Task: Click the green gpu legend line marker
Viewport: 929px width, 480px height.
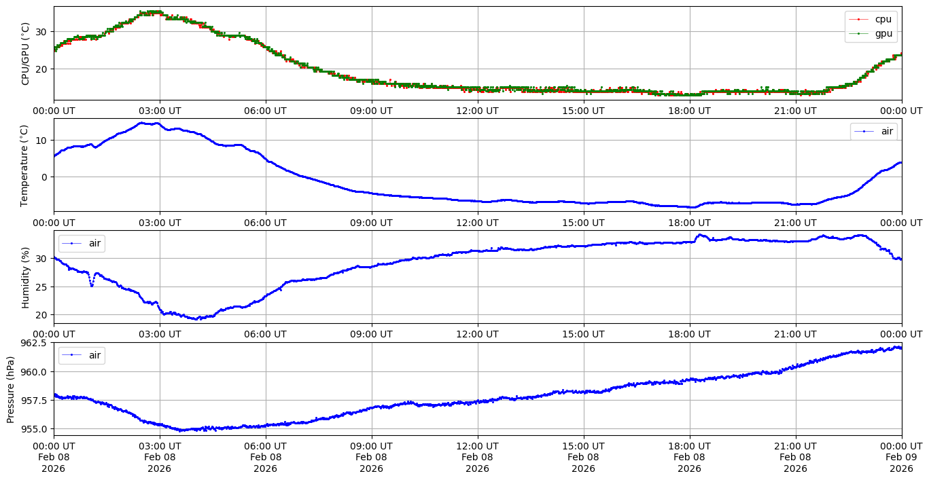Action: click(x=859, y=33)
